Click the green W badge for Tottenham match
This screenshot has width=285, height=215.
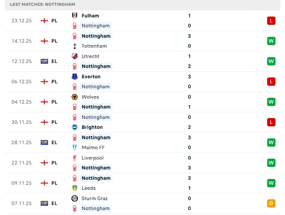[x=271, y=41]
